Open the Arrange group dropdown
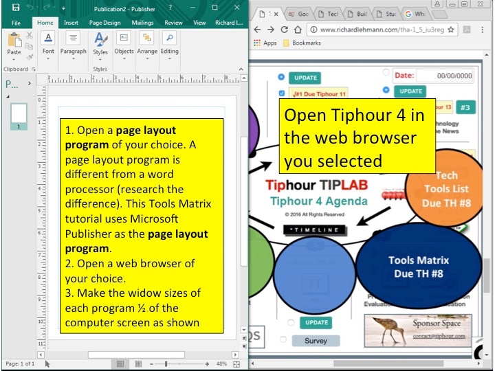495x371 pixels. point(147,46)
